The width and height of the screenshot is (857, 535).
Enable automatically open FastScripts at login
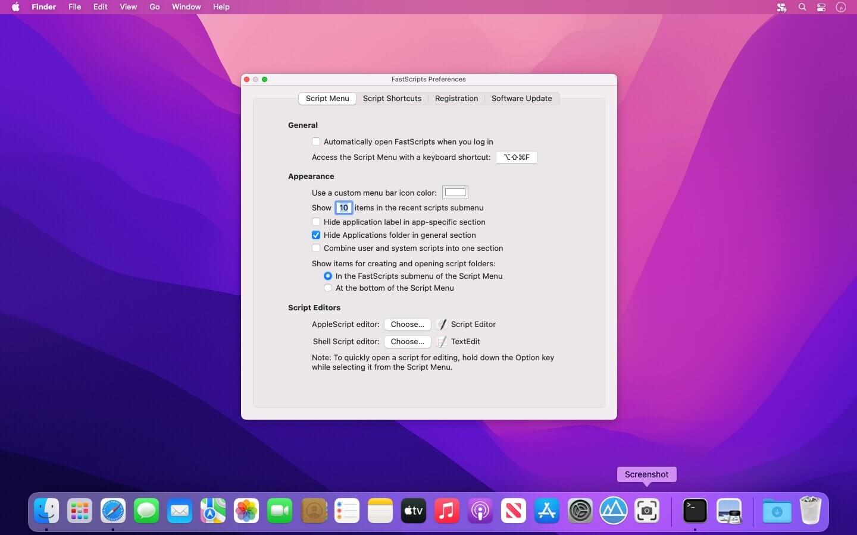tap(316, 141)
